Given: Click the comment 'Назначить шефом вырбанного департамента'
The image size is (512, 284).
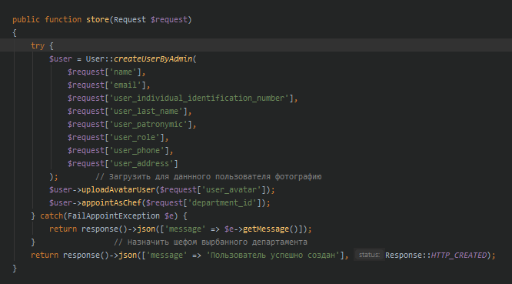Looking at the screenshot, I should (211, 242).
